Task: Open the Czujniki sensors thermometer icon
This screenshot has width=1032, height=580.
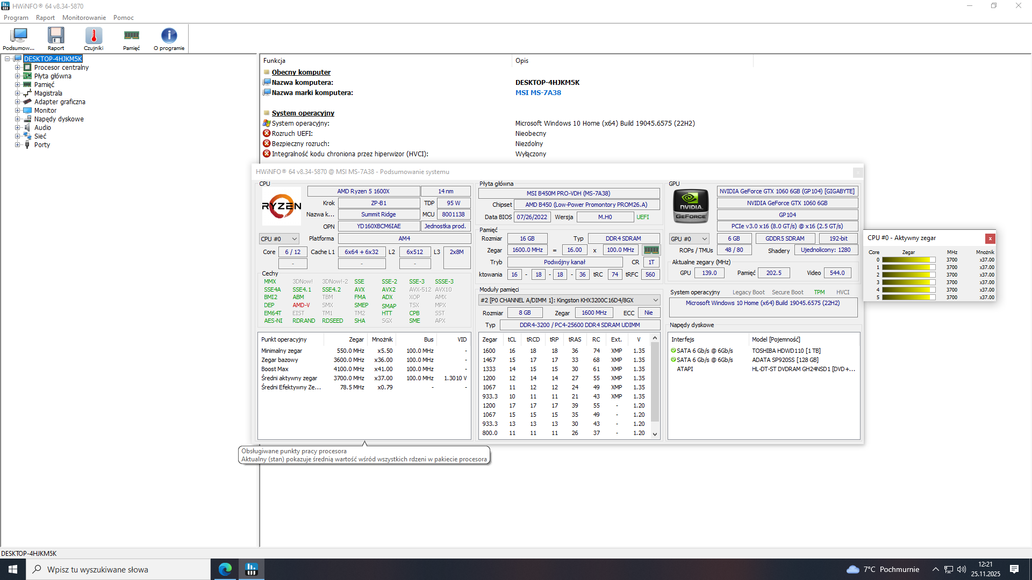Action: (x=94, y=36)
